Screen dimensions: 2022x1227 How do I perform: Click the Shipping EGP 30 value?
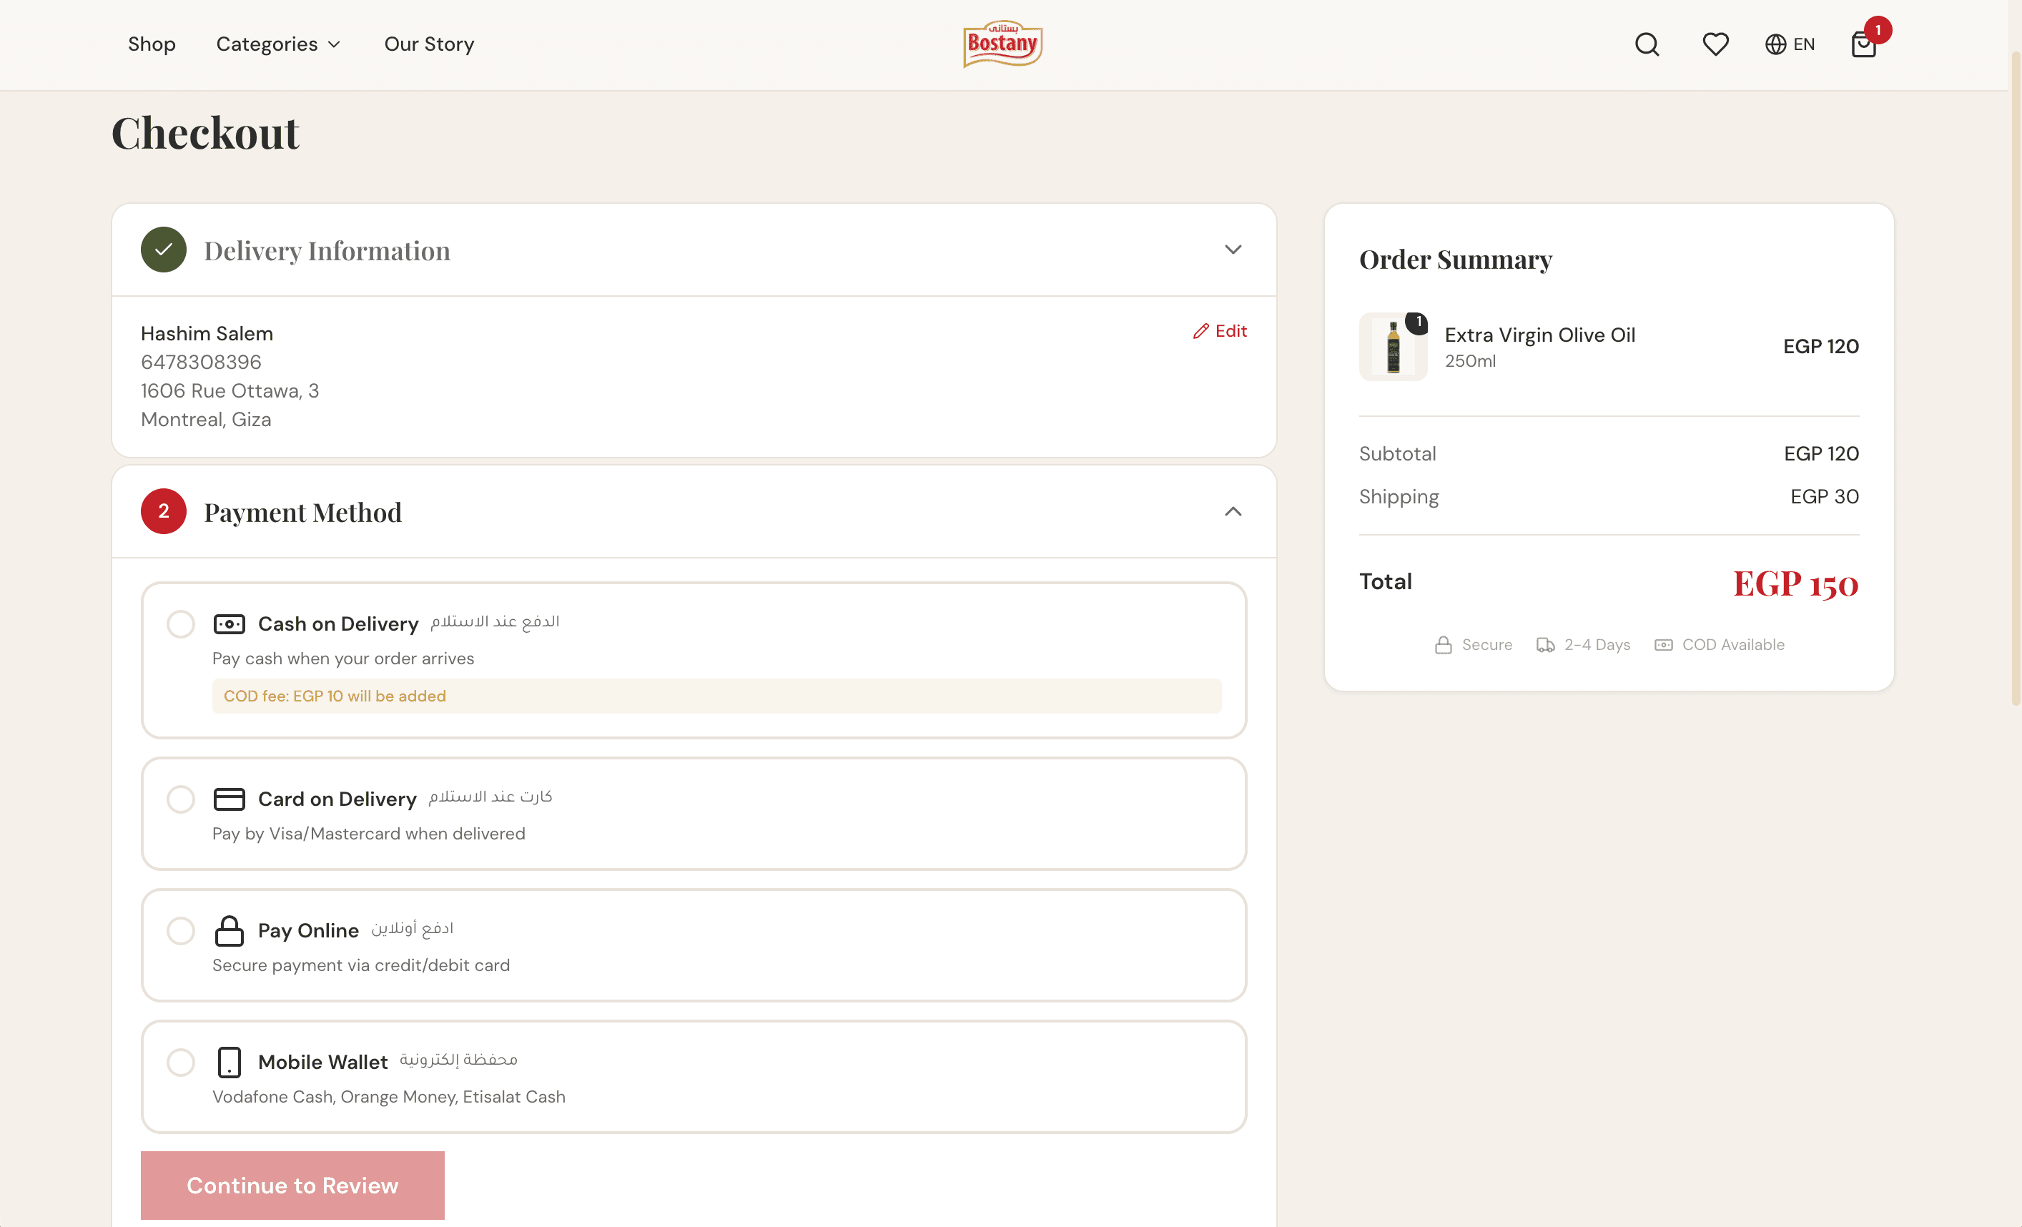coord(1824,496)
